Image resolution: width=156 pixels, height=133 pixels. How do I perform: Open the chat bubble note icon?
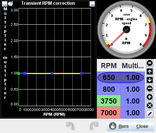[x=10, y=4]
